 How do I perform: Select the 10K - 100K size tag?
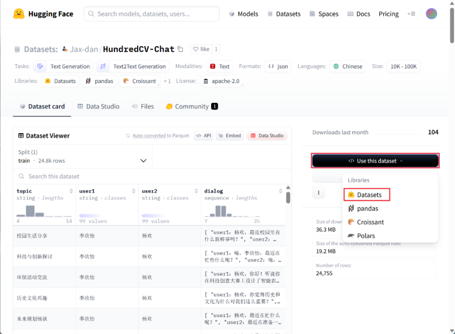click(403, 66)
